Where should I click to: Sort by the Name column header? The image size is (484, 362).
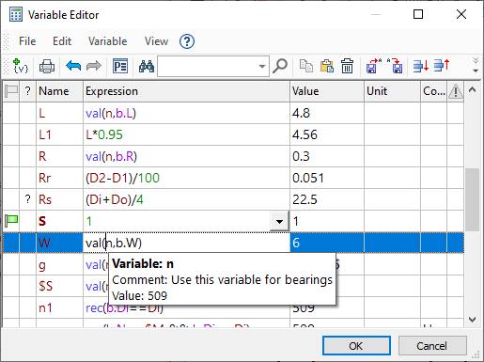click(60, 91)
